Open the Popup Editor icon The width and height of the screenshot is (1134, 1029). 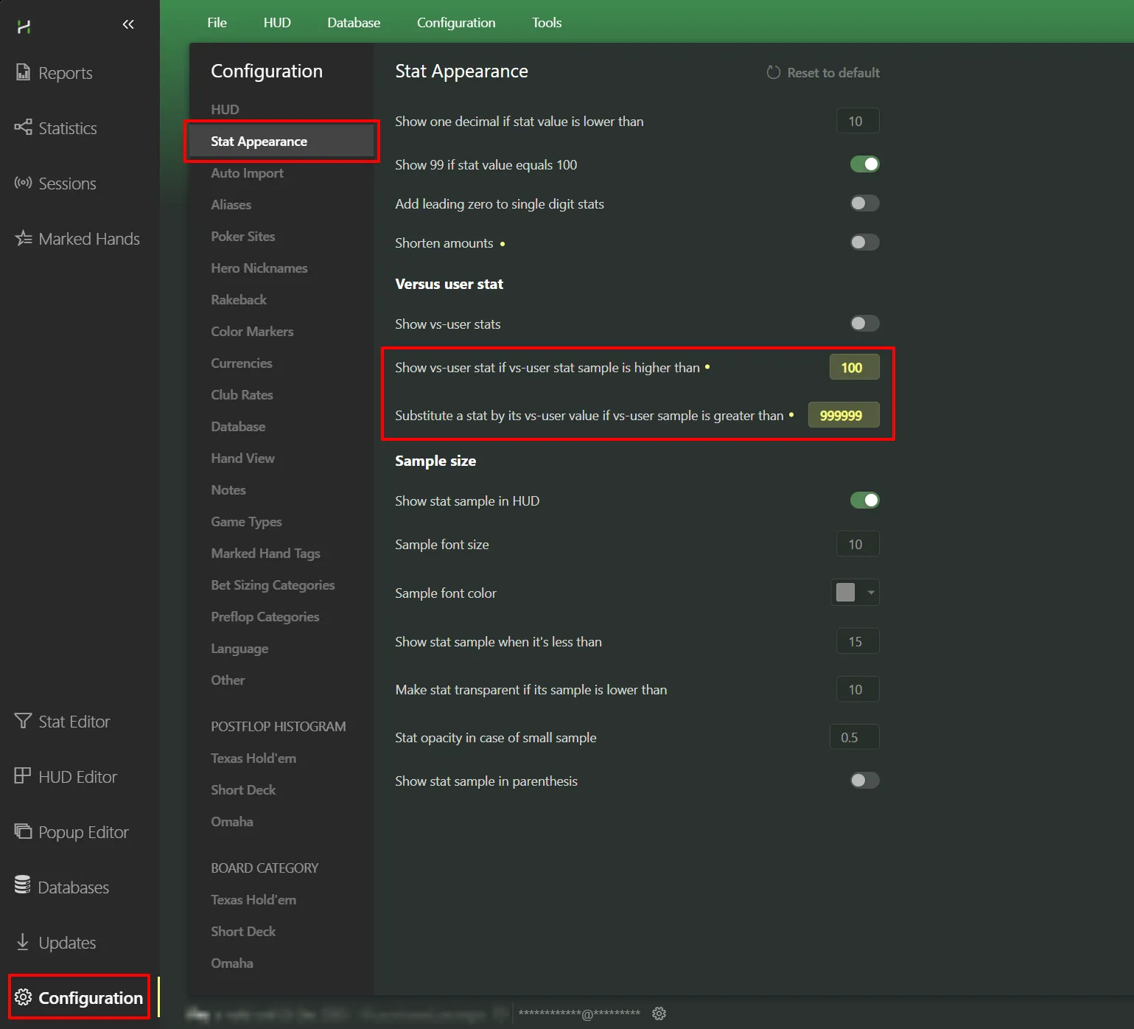click(23, 831)
